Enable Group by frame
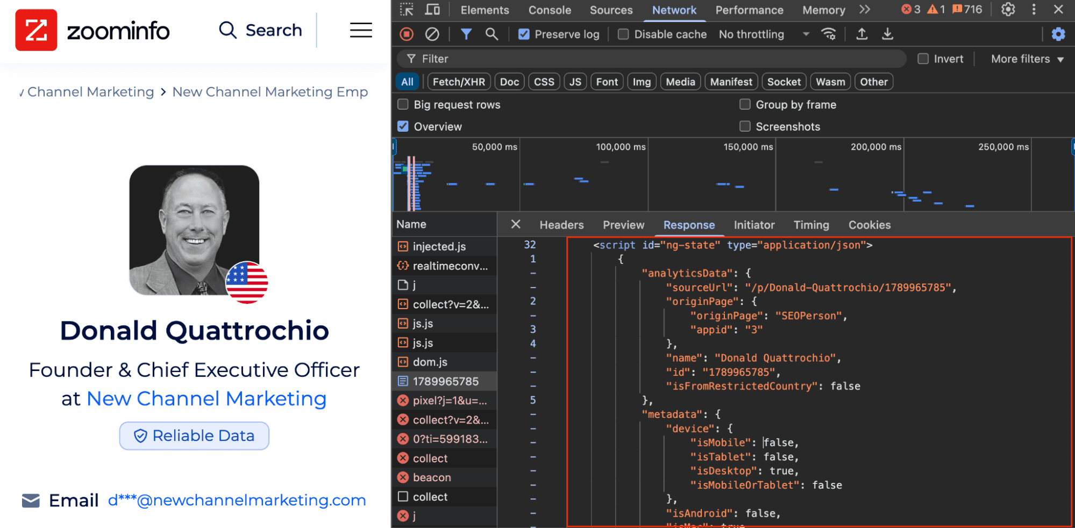 tap(745, 104)
